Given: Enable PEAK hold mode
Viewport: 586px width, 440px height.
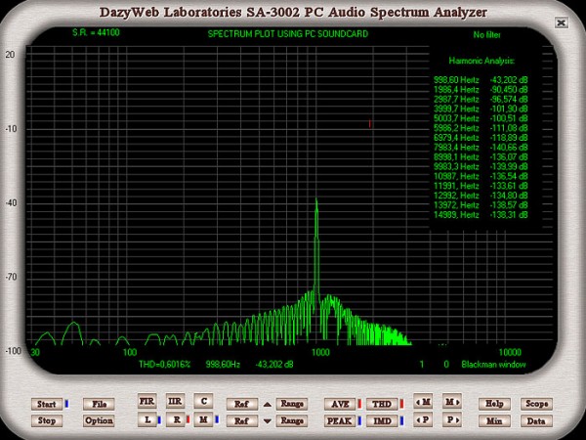Looking at the screenshot, I should click(339, 420).
